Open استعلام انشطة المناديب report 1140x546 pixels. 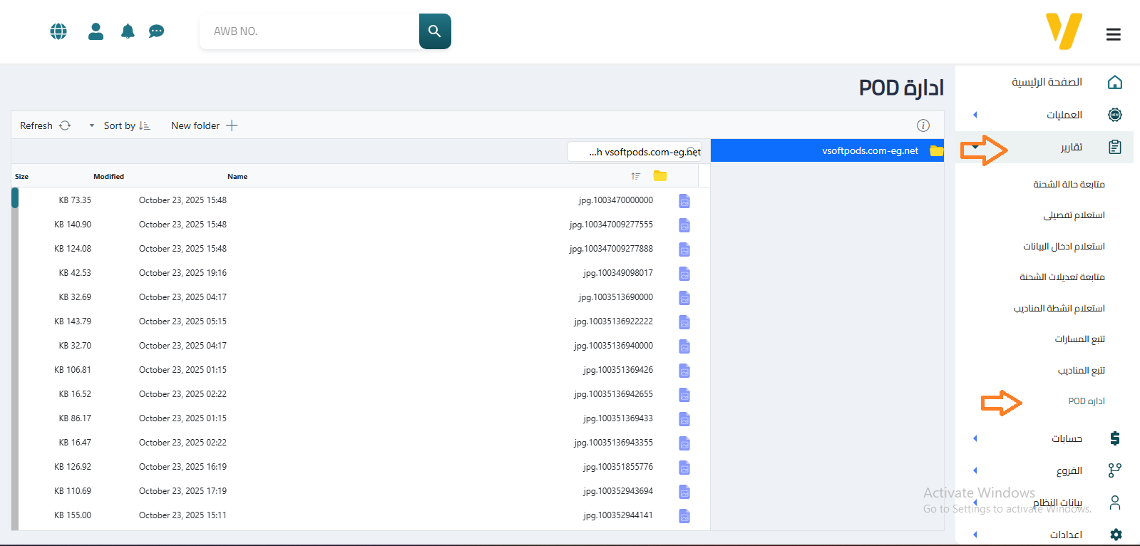(1059, 309)
